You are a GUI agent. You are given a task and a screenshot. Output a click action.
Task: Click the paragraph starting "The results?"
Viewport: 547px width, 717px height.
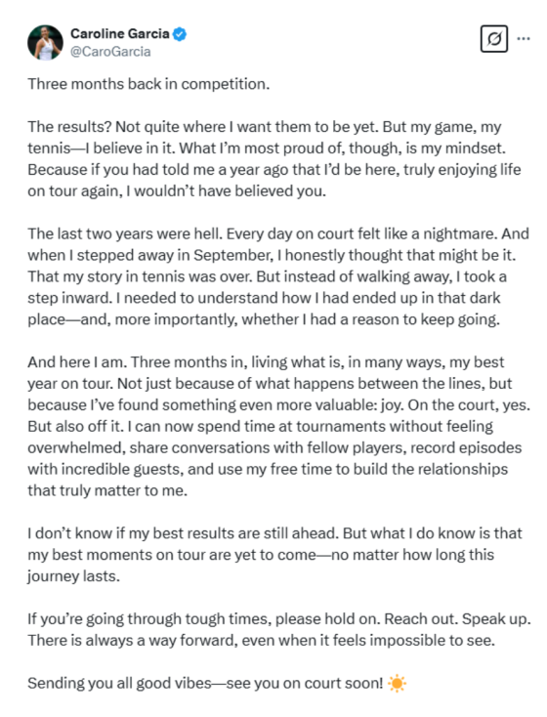point(273,158)
